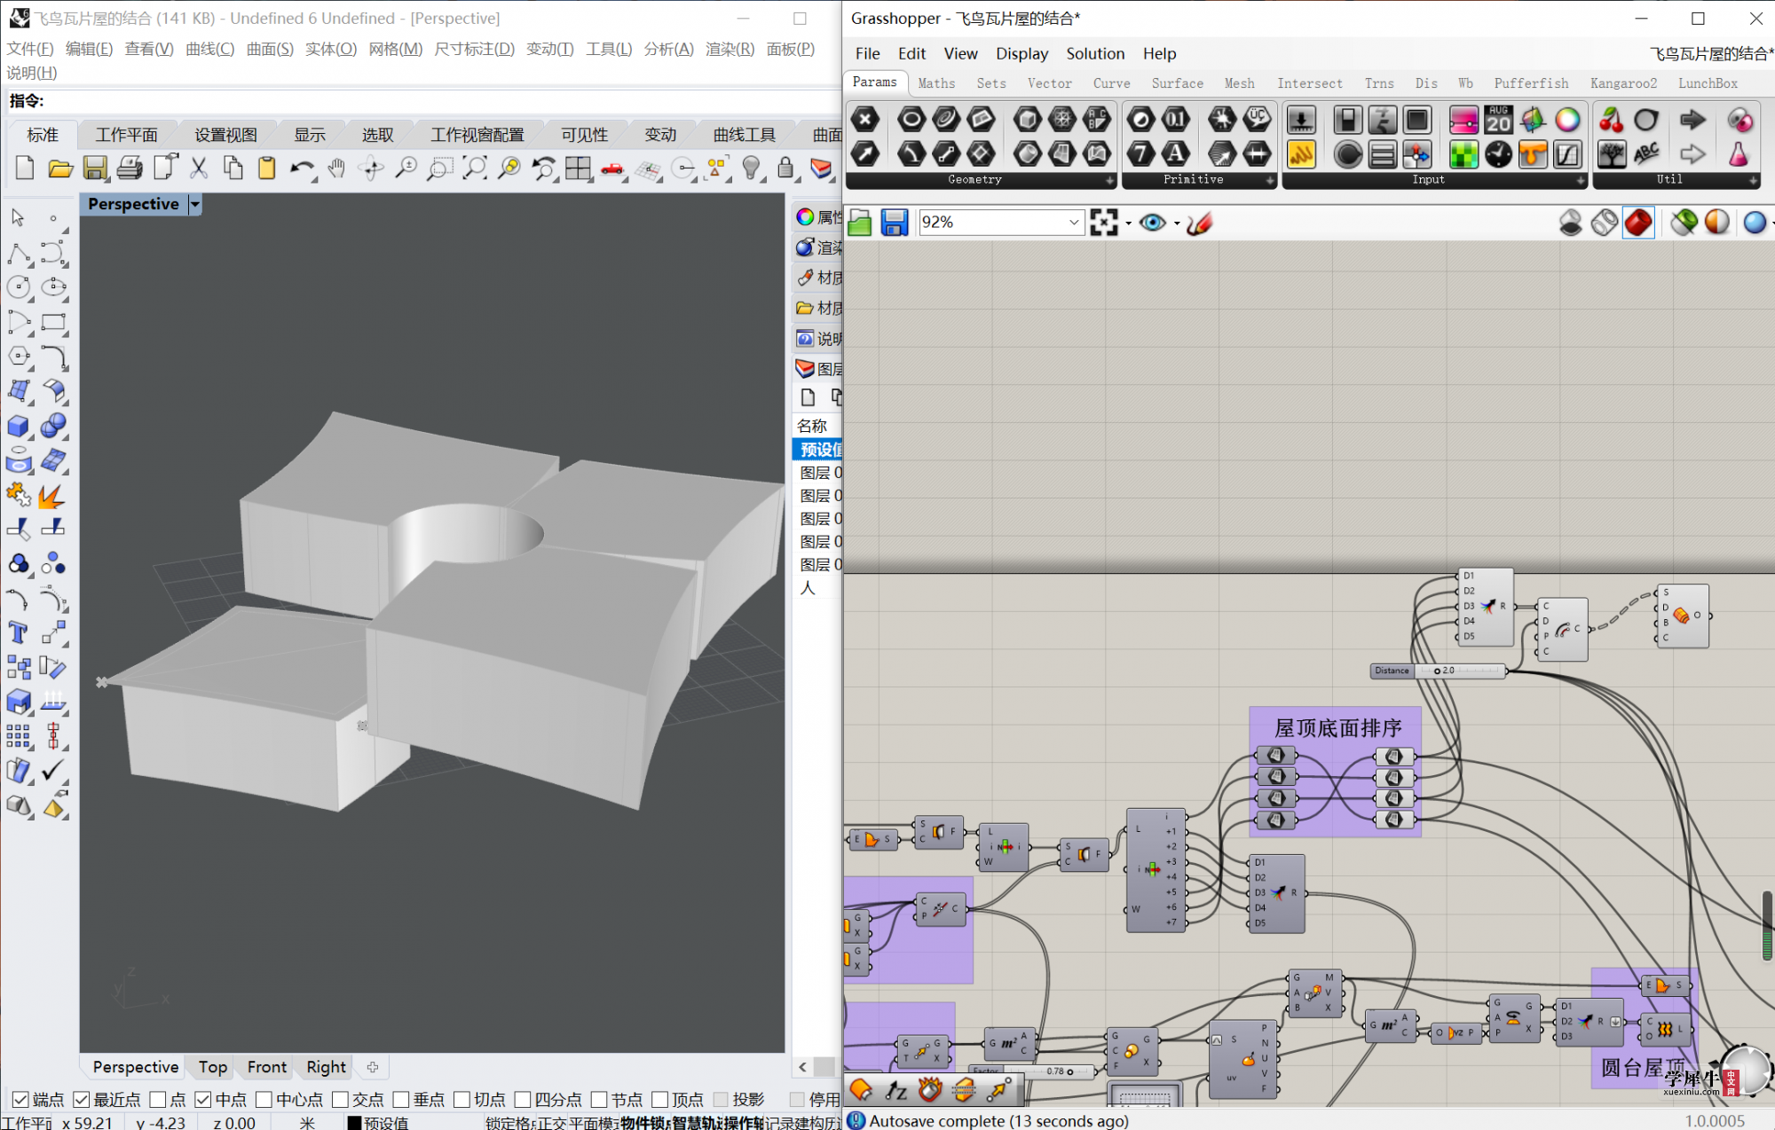Viewport: 1775px width, 1130px height.
Task: Click the Colour Wheel icon in Input panel
Action: tap(1567, 119)
